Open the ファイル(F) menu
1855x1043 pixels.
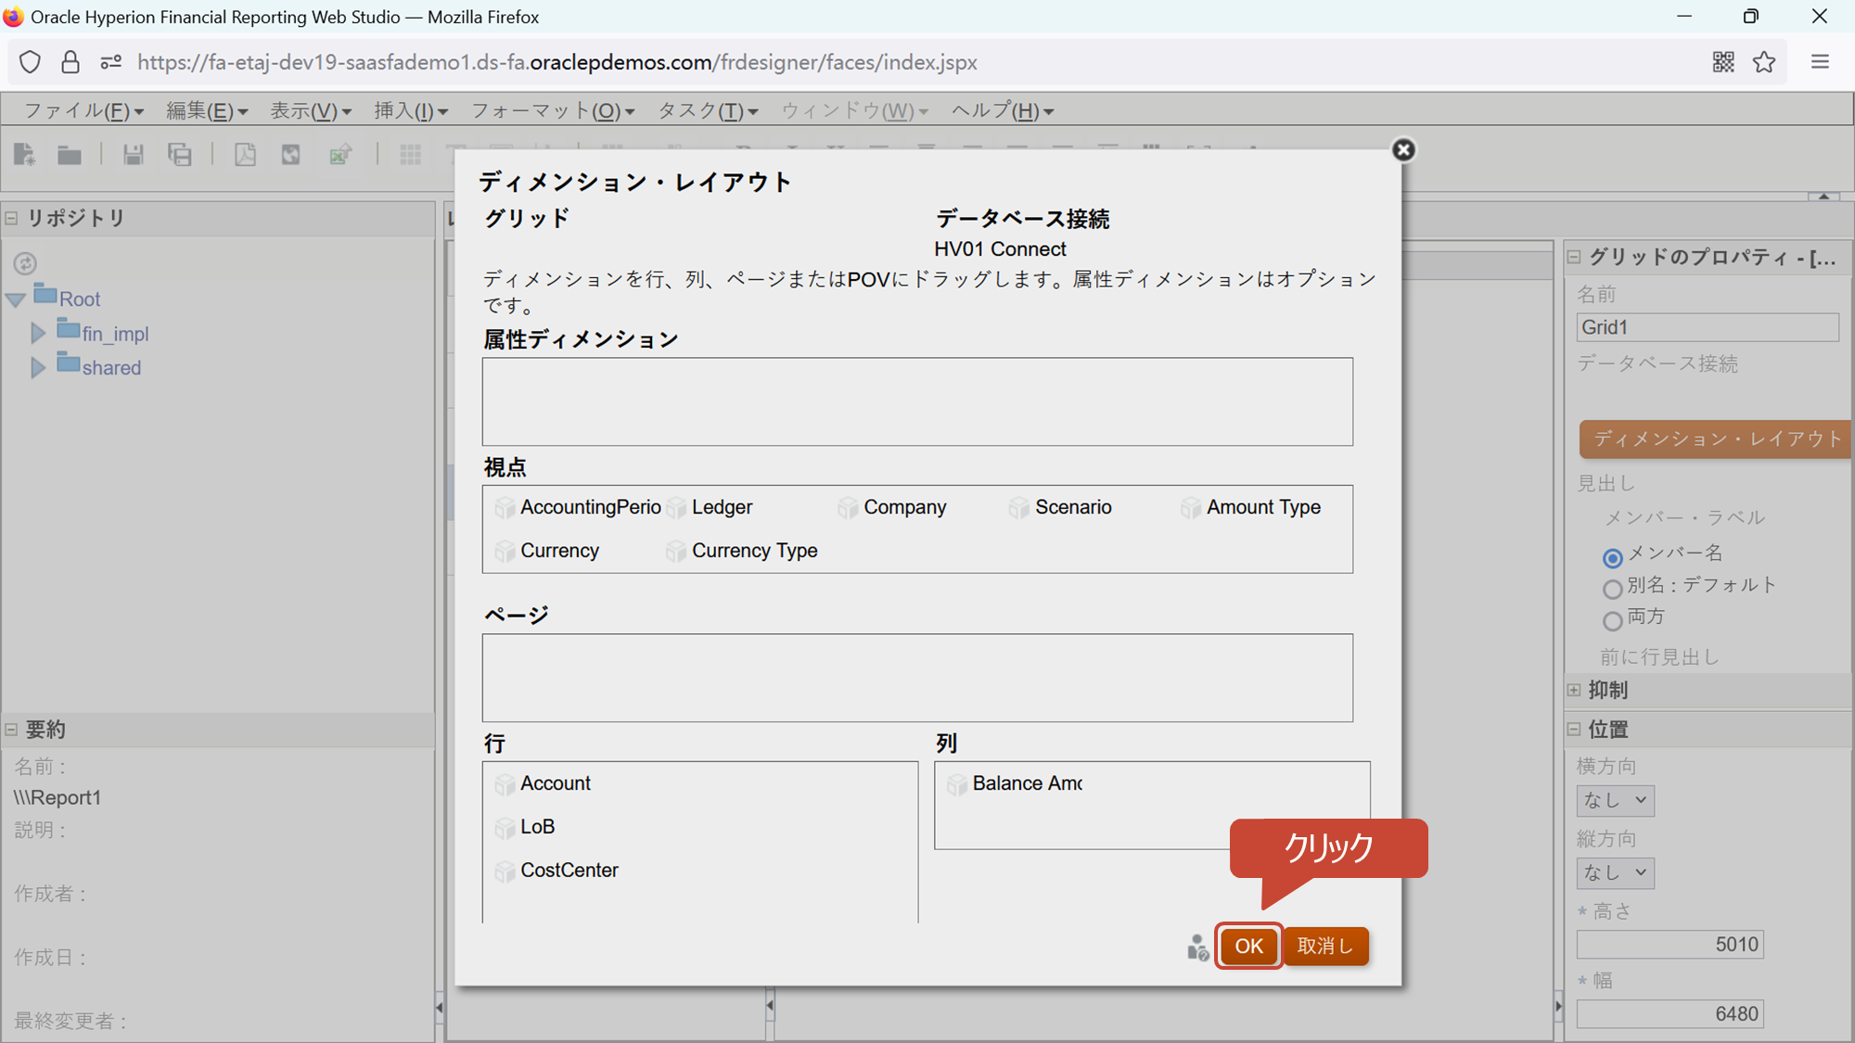click(83, 111)
